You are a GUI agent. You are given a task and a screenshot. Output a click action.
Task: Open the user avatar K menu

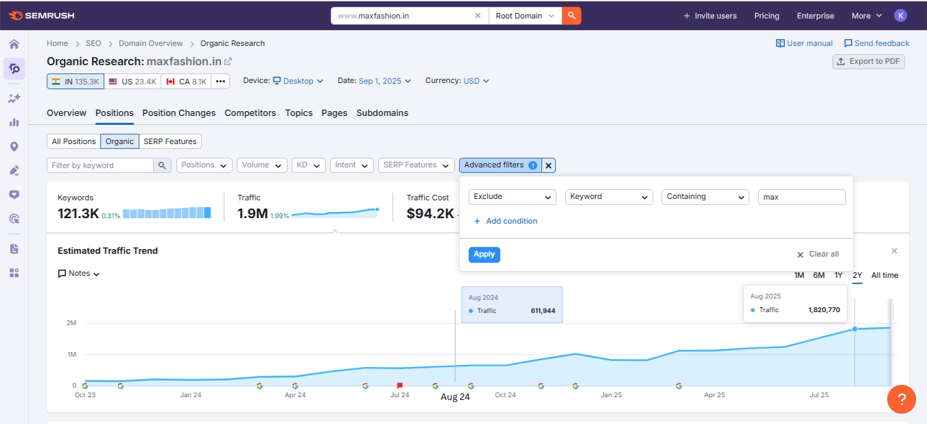(900, 16)
